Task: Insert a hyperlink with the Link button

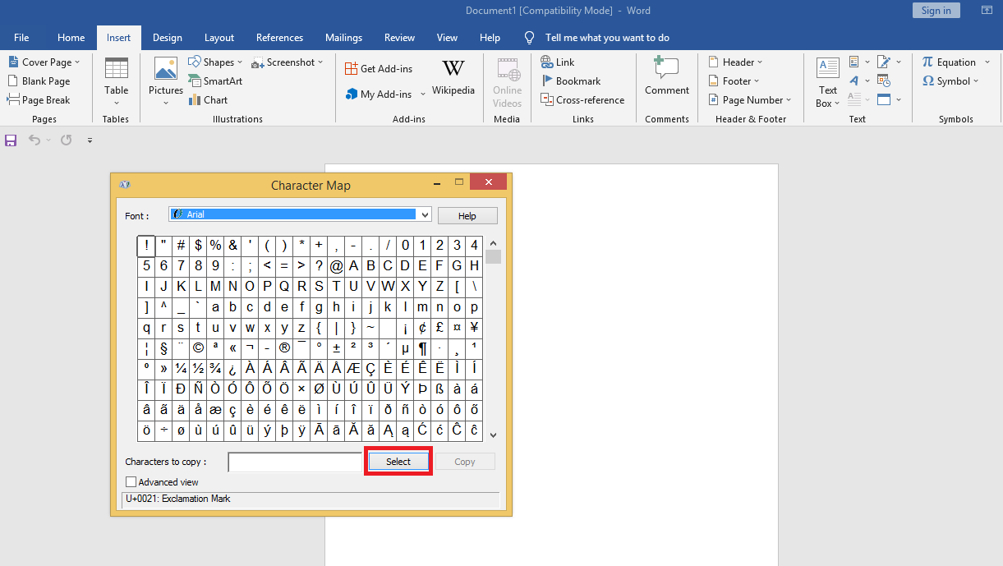Action: (x=558, y=62)
